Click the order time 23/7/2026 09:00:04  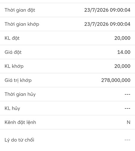[x=107, y=10]
